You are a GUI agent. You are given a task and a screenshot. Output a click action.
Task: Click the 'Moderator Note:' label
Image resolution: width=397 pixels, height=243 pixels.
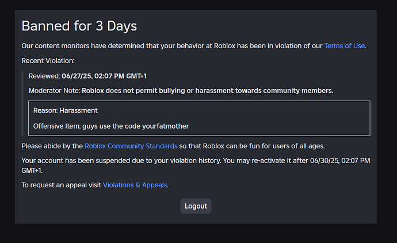[54, 91]
